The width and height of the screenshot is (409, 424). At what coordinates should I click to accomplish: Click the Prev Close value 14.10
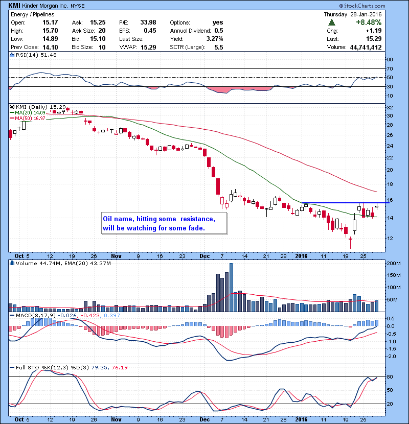(x=50, y=48)
